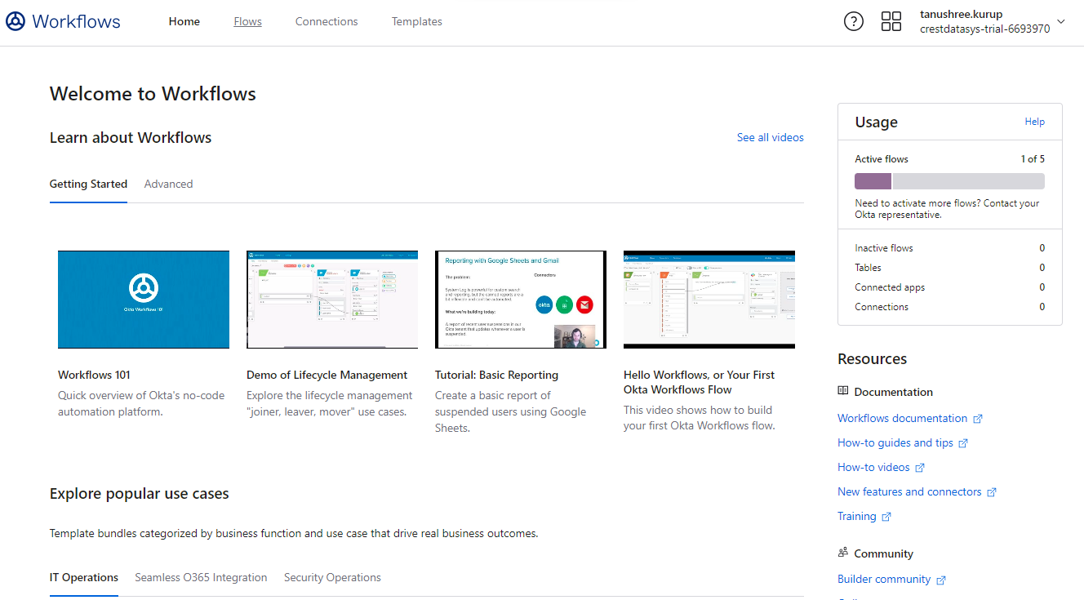
Task: Click external link icon beside Training
Action: (x=886, y=517)
